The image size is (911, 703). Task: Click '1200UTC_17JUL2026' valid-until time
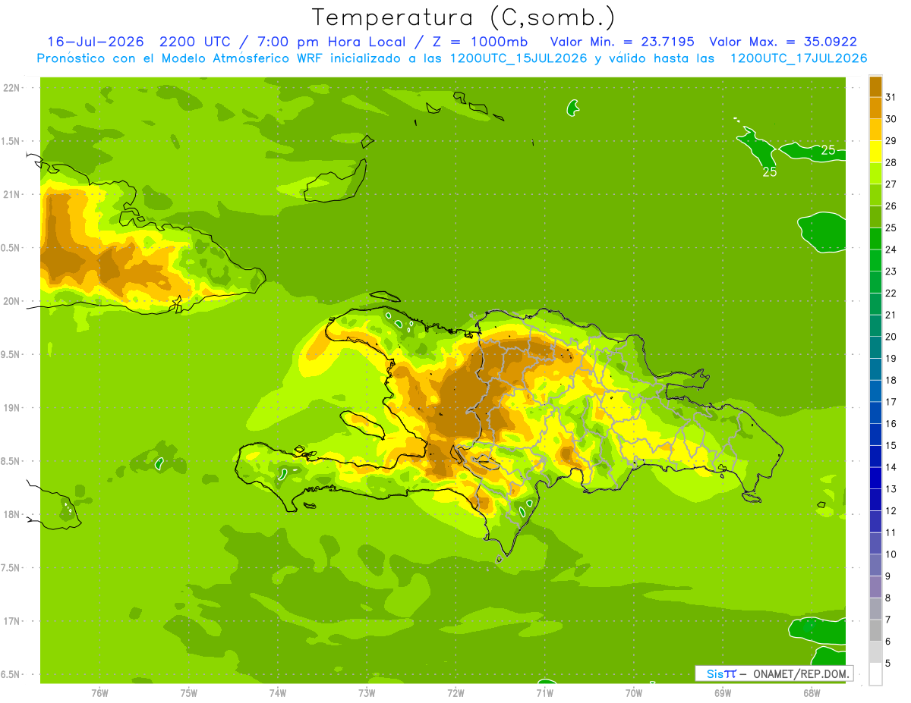pos(798,58)
